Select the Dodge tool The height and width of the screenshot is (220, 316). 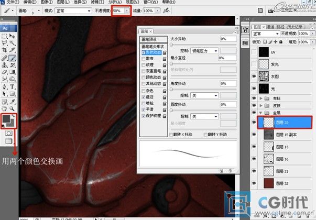(x=12, y=79)
